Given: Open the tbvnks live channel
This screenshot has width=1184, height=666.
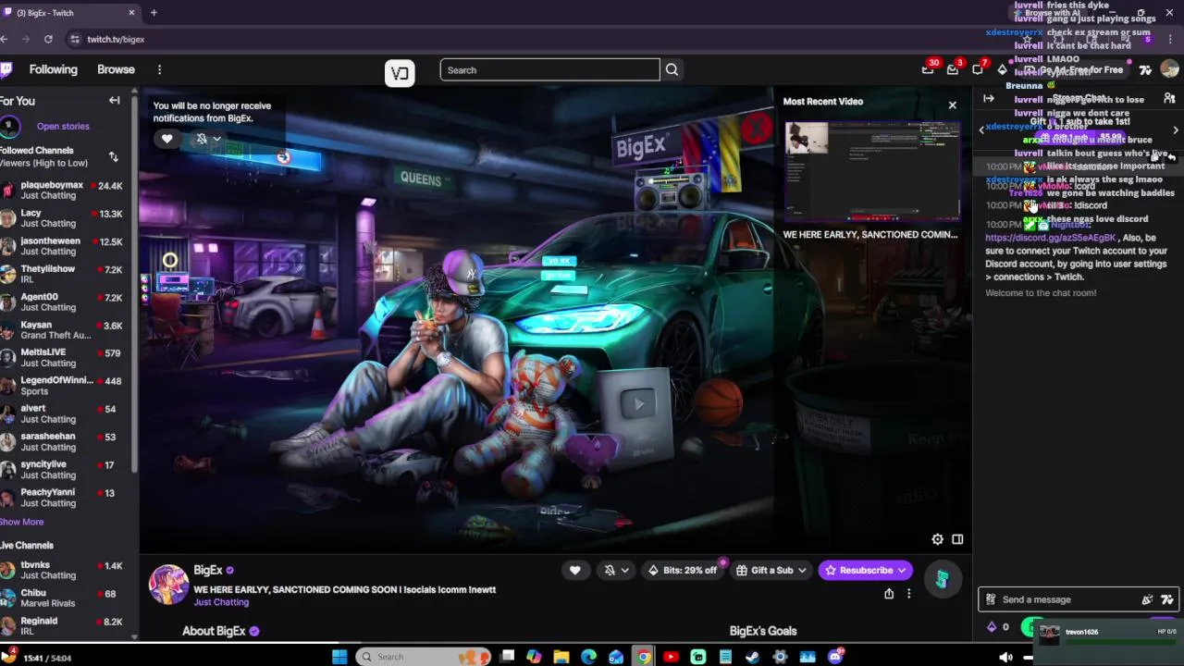Looking at the screenshot, I should coord(65,570).
